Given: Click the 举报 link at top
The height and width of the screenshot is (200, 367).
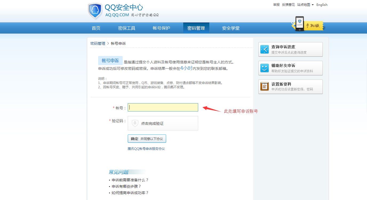Looking at the screenshot, I should 276,5.
